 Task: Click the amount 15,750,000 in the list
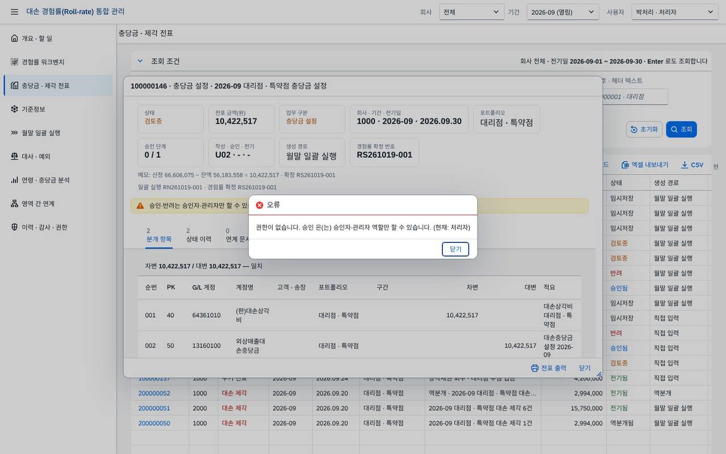tap(586, 408)
